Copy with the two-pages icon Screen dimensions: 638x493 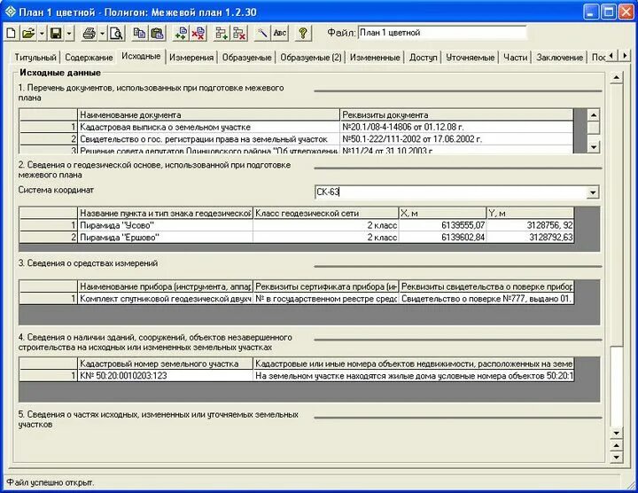coord(140,33)
